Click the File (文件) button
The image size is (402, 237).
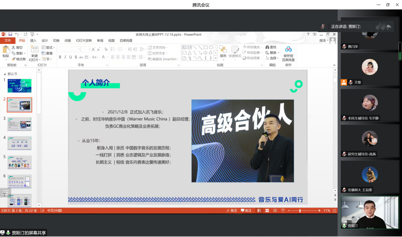coord(7,40)
